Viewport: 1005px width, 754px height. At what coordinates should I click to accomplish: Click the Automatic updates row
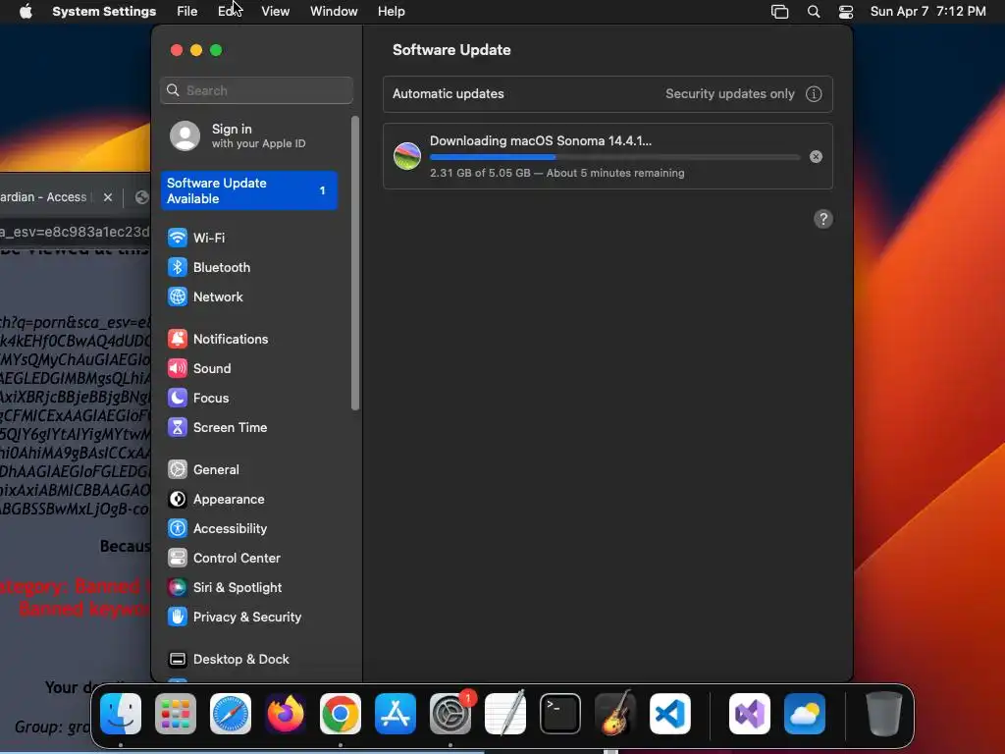point(608,94)
